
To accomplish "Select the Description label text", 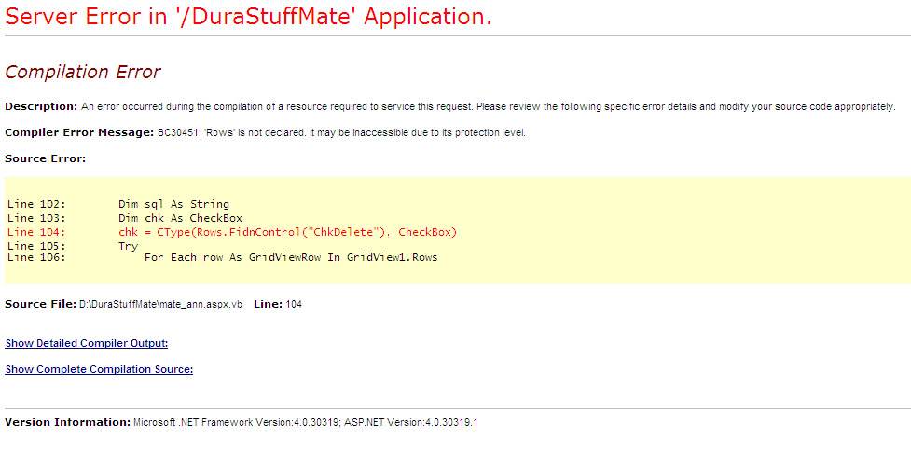I will point(41,107).
